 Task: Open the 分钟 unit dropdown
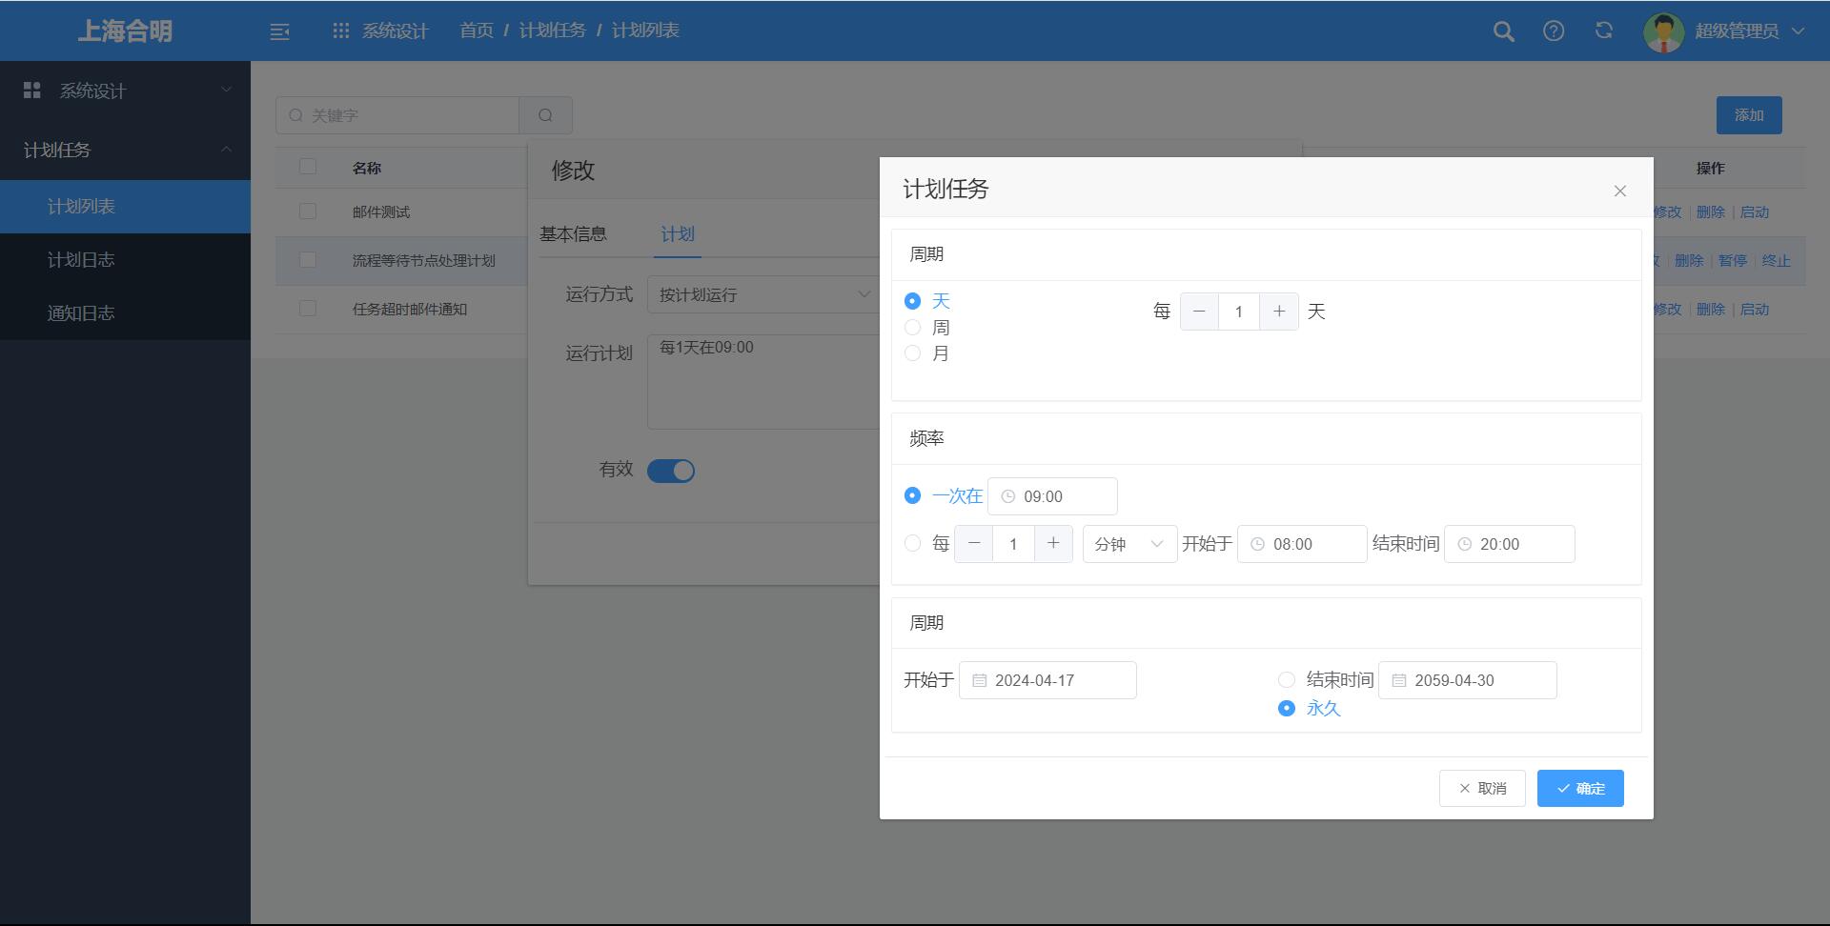pyautogui.click(x=1129, y=544)
